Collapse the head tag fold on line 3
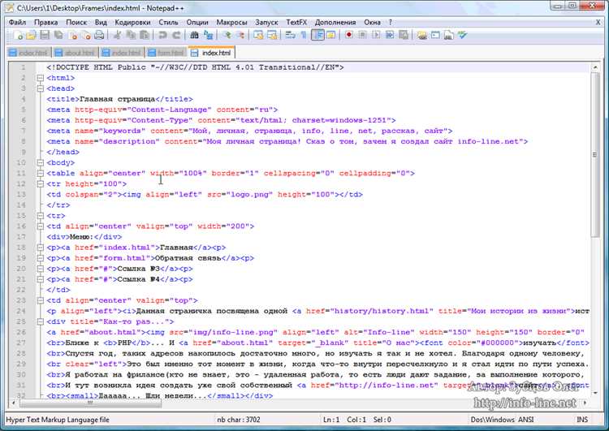Viewport: 609px width, 431px height. click(40, 88)
